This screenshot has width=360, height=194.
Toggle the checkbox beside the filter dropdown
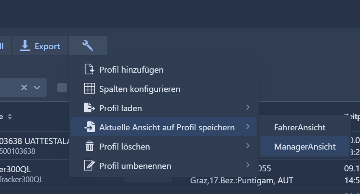(62, 88)
